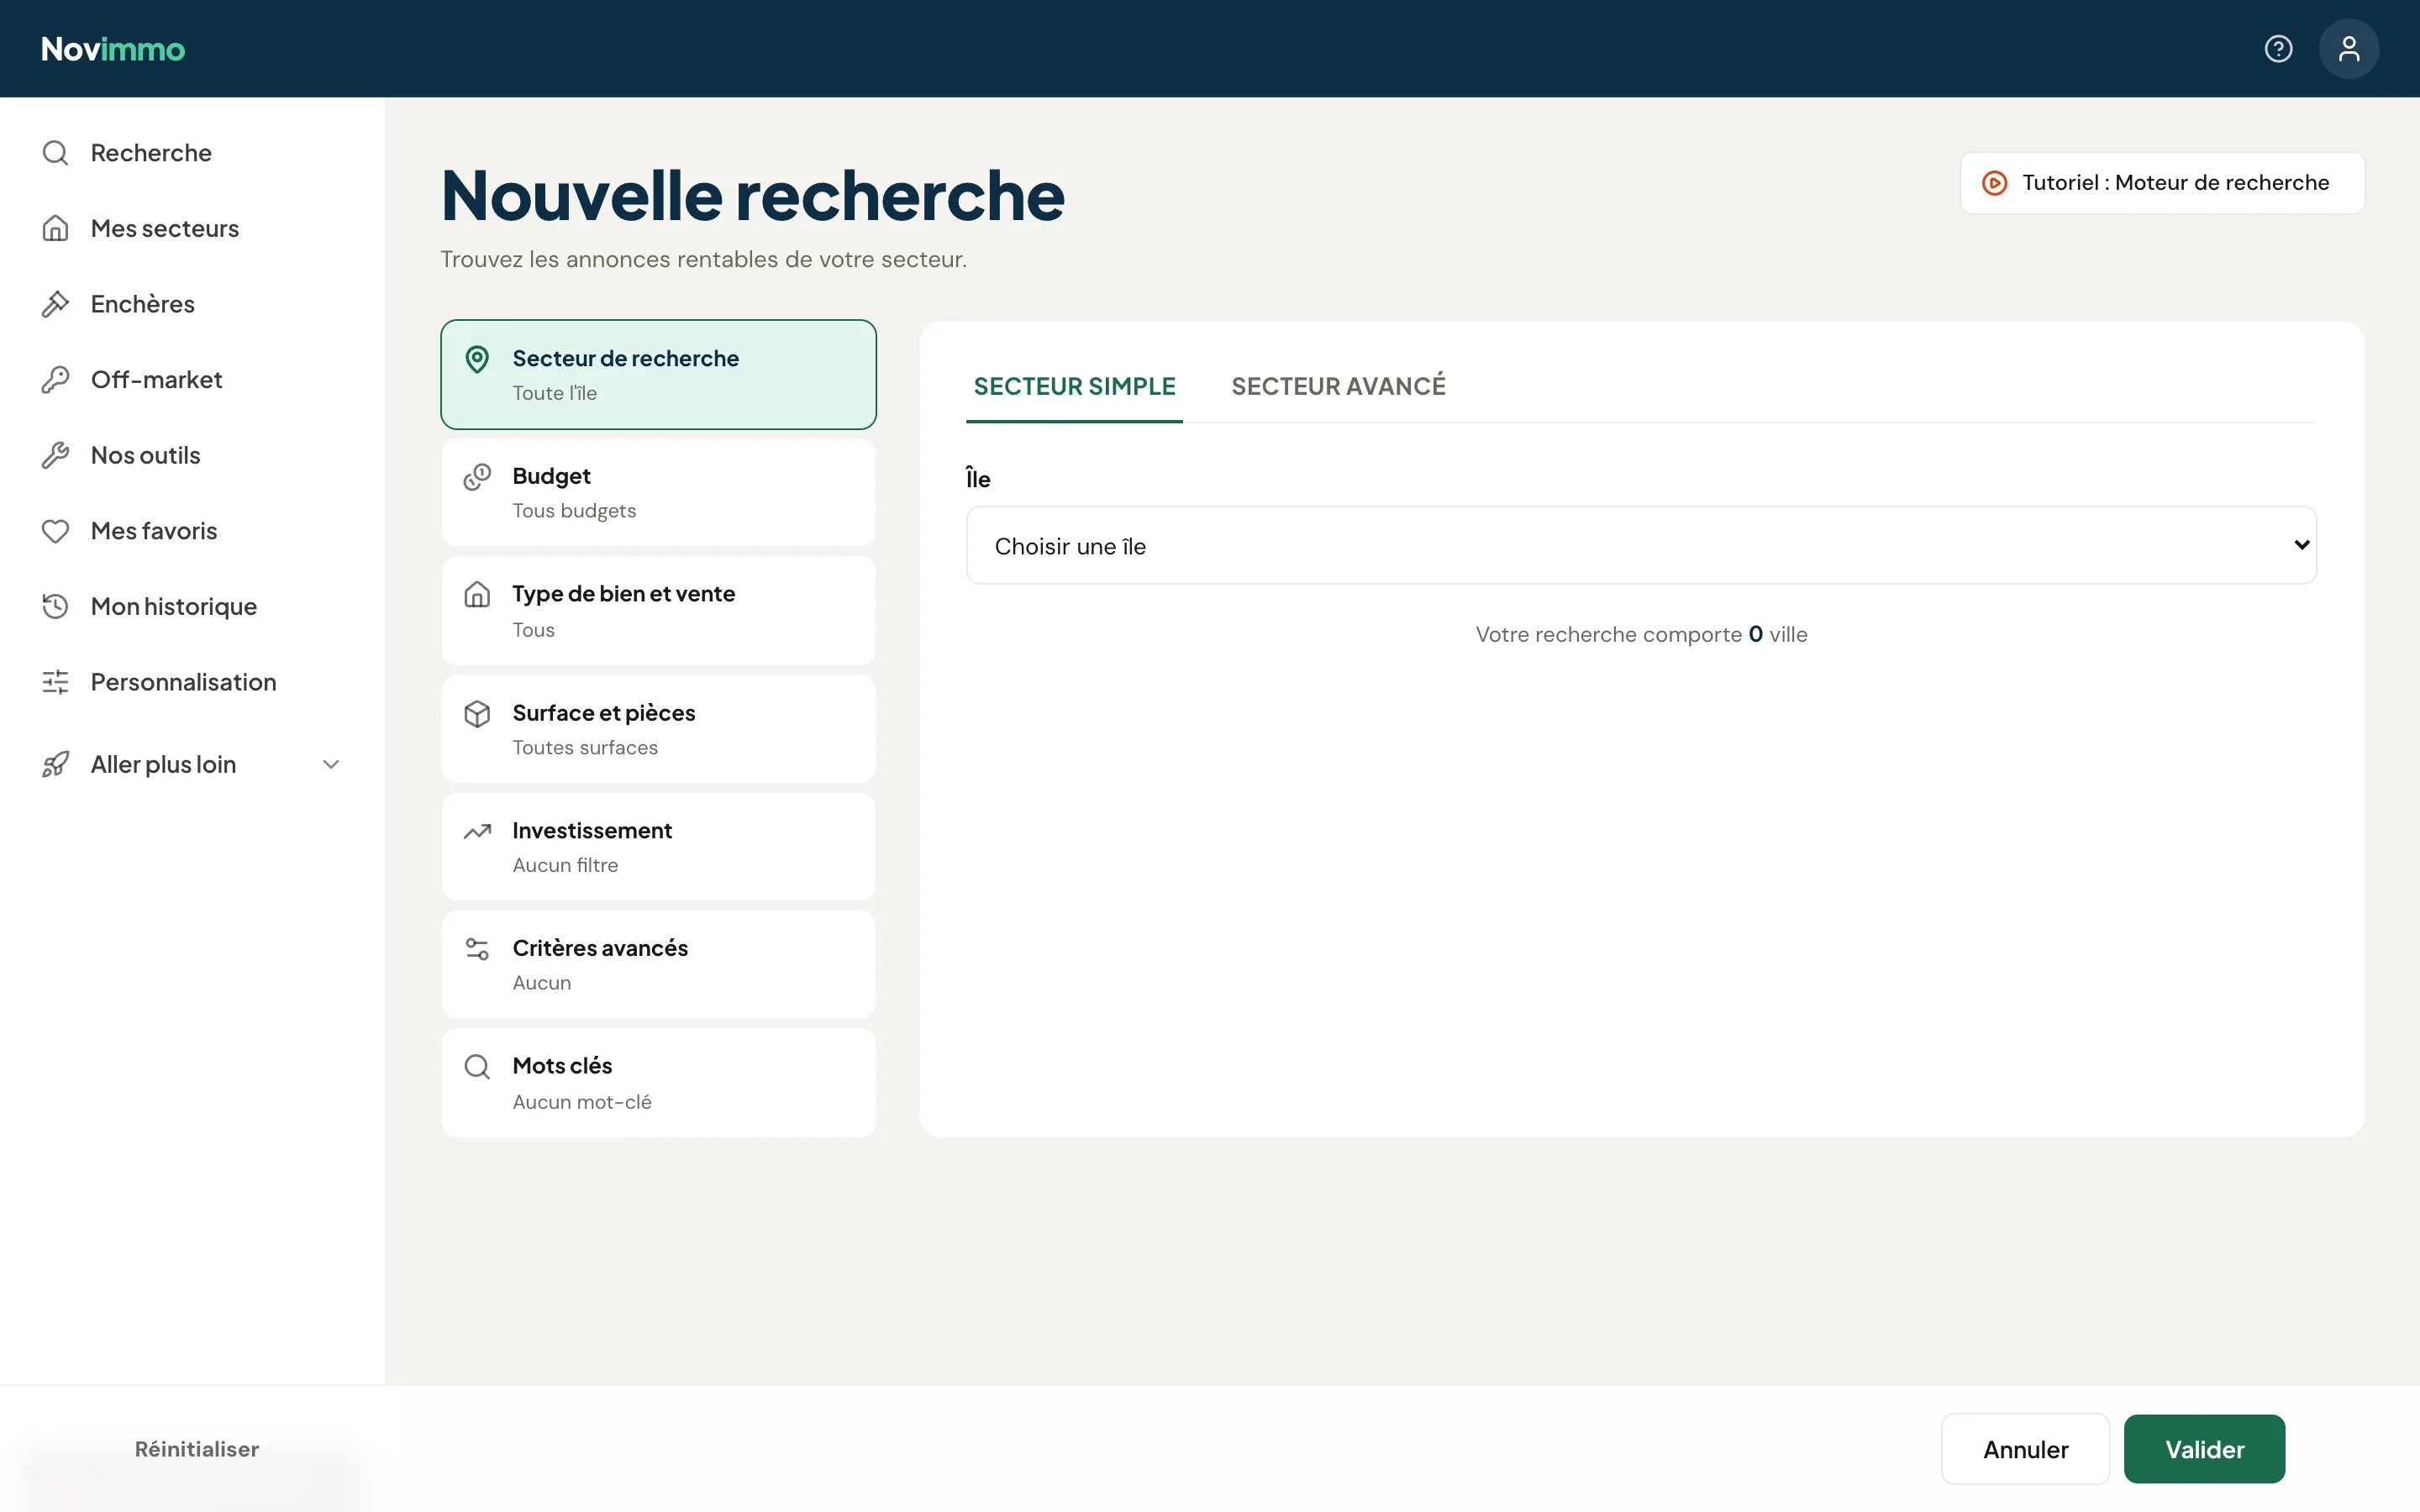2420x1512 pixels.
Task: Click the Investissement trending arrow icon
Action: (x=477, y=831)
